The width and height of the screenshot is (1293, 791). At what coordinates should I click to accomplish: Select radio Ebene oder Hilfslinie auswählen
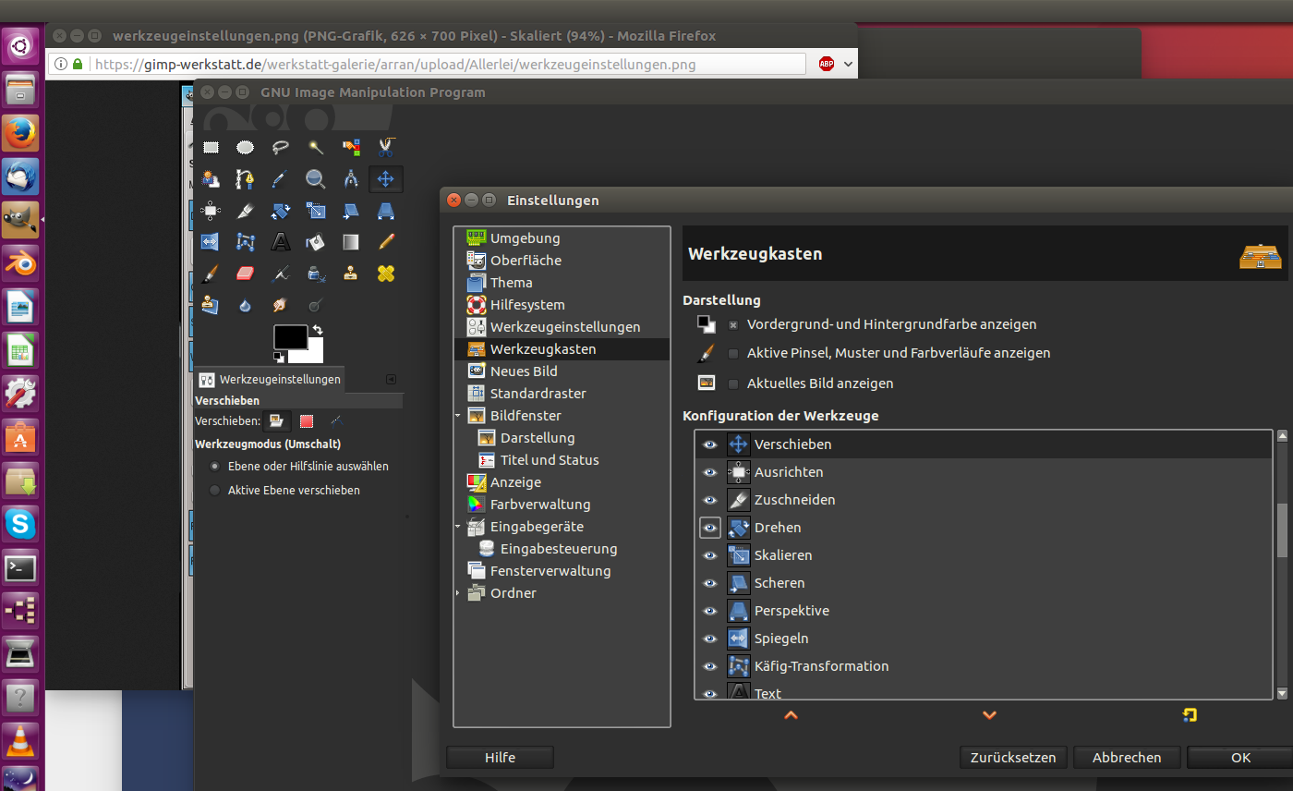click(x=215, y=467)
